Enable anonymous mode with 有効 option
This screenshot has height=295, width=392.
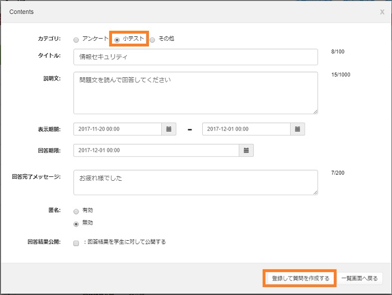click(76, 212)
